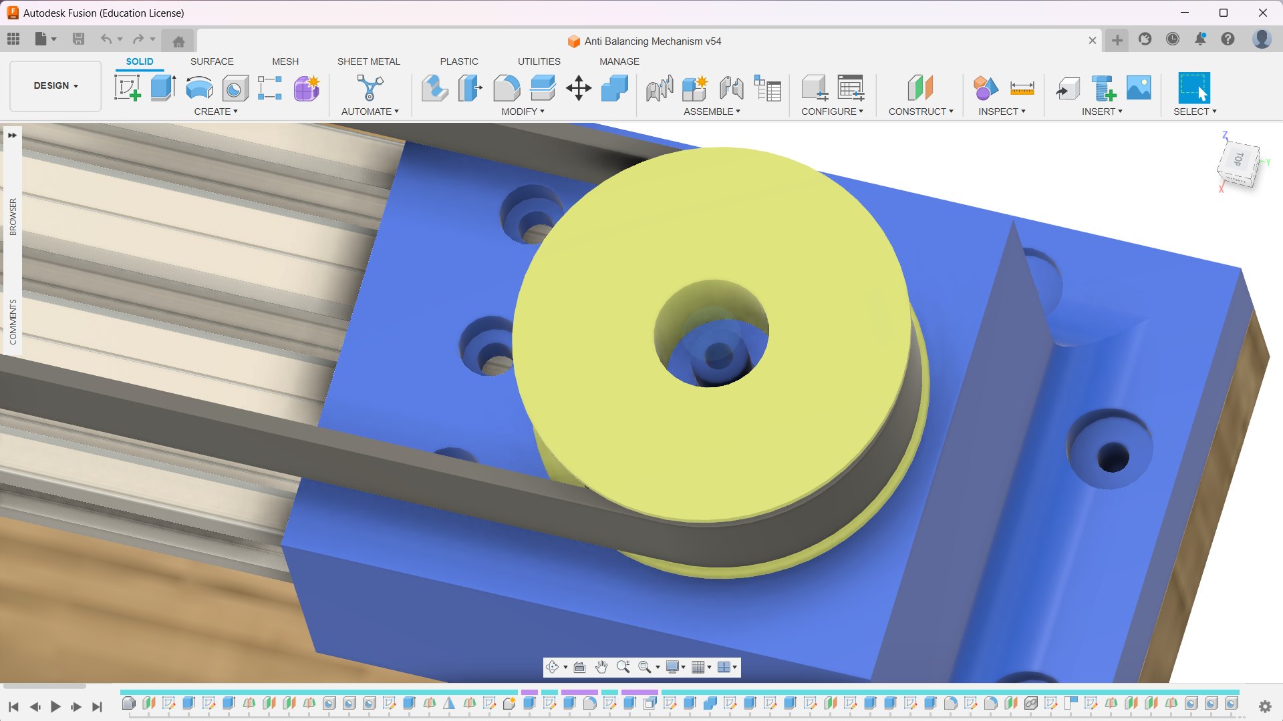1283x721 pixels.
Task: Select the Revolve tool icon
Action: (x=199, y=88)
